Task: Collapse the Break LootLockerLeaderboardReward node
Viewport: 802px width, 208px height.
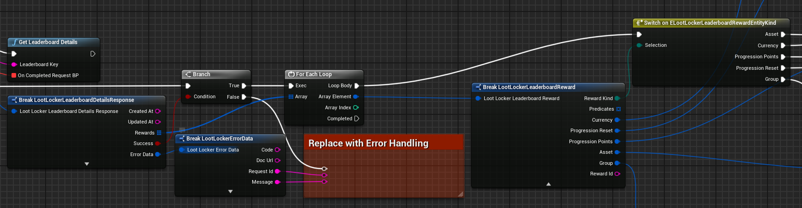Action: 548,184
